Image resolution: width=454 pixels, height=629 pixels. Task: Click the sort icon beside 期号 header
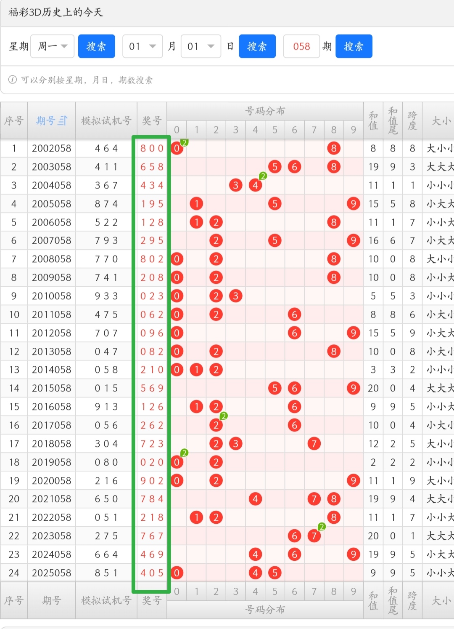[63, 121]
